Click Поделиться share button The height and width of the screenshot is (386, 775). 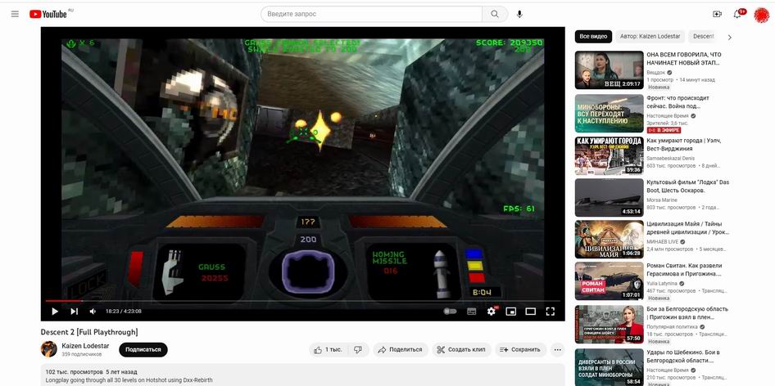click(x=401, y=349)
